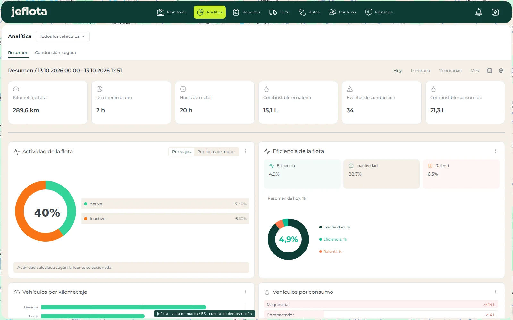Click pause icon in Ralentí tile

coord(430,166)
